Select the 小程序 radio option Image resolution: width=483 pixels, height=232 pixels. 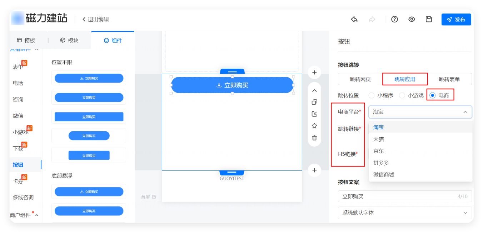tap(372, 95)
